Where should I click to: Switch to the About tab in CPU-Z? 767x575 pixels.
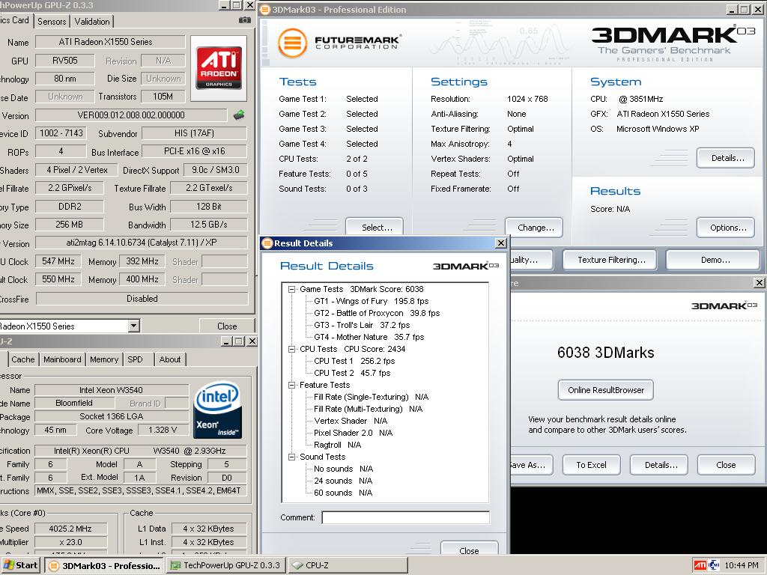pos(170,359)
